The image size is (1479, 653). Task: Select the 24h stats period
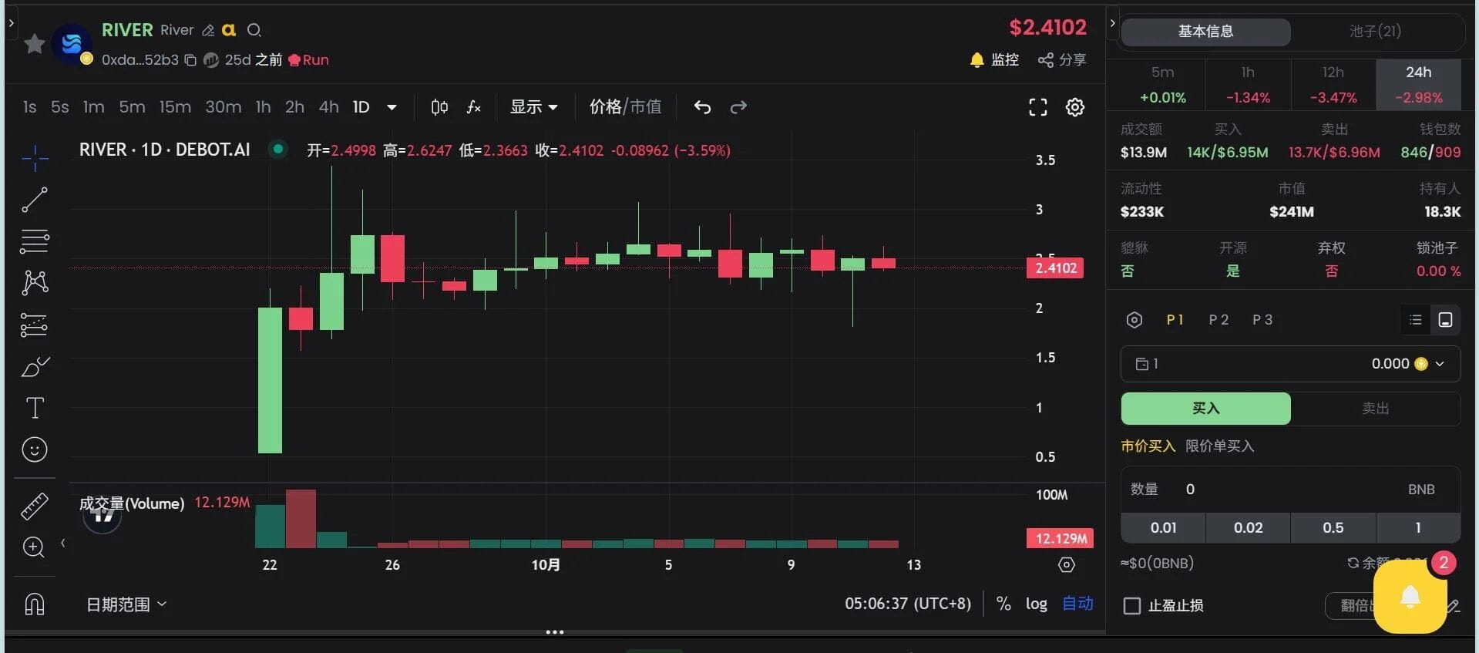(x=1418, y=84)
